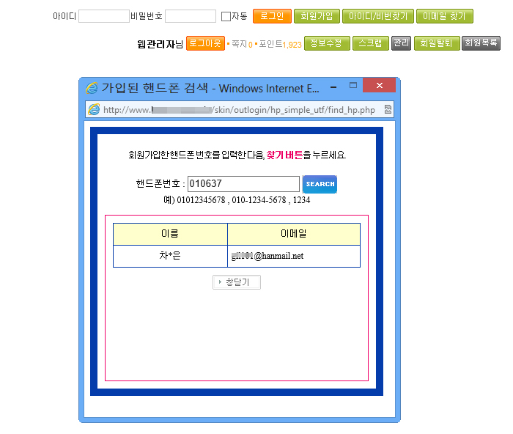This screenshot has height=434, width=513.
Task: Click the 스크랩 button
Action: coord(370,43)
